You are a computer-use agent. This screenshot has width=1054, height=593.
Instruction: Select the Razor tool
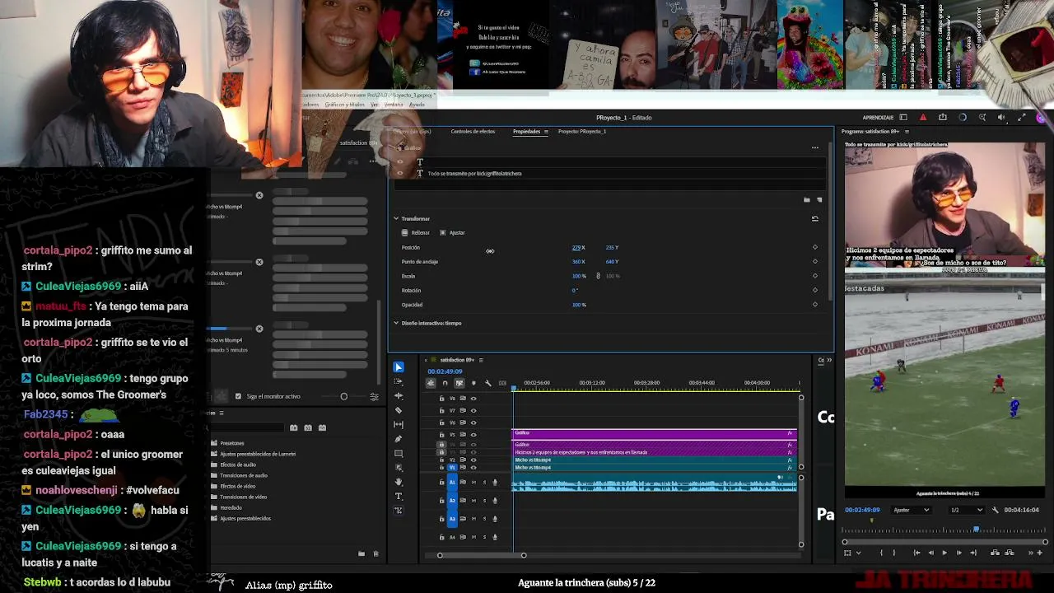[x=399, y=410]
